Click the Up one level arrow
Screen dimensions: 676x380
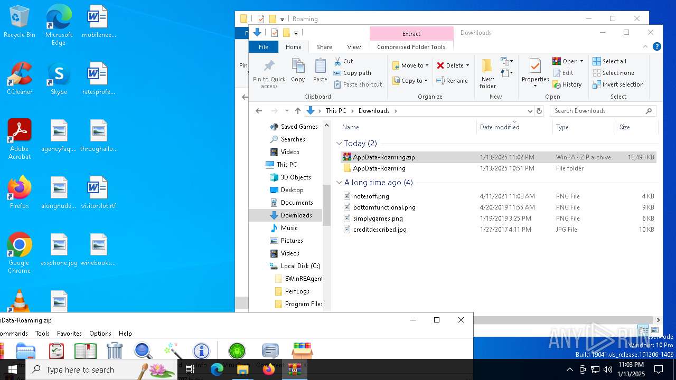tap(298, 111)
